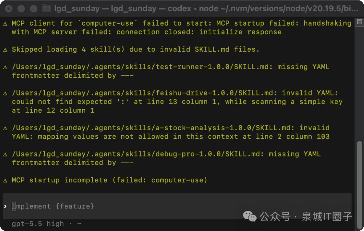The height and width of the screenshot is (231, 364).
Task: Focus the Implement {feature} prompt input
Action: coord(177,206)
